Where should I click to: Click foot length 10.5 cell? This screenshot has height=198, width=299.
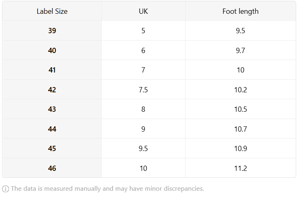pyautogui.click(x=241, y=109)
